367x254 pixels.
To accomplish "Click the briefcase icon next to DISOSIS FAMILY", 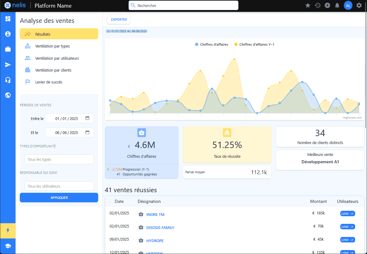I will point(141,228).
